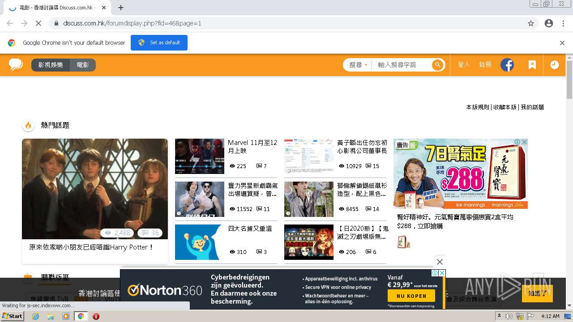Open the 鬼滅之刃劇場版 topic title
This screenshot has height=322, width=573.
[x=363, y=233]
